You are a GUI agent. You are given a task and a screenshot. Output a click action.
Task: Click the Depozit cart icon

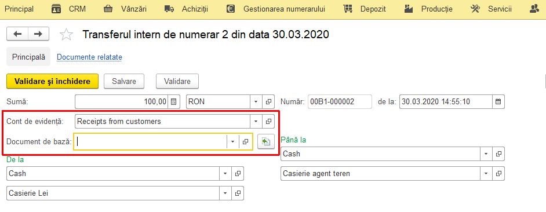coord(348,9)
